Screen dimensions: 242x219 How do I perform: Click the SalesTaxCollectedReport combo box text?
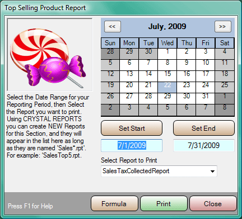(x=136, y=171)
